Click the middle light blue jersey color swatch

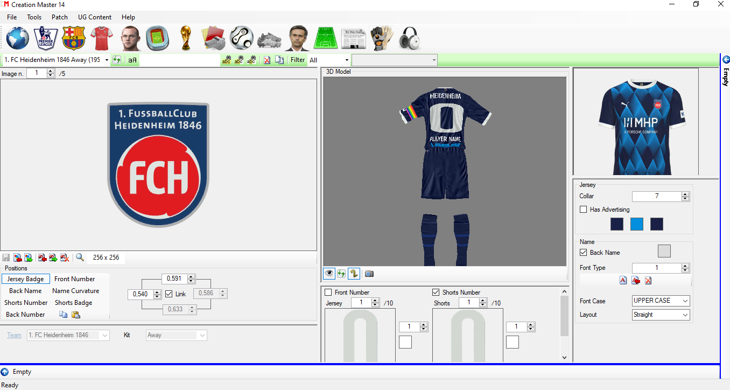click(637, 224)
